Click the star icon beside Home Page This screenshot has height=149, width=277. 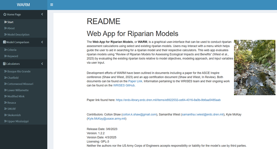coord(5,14)
